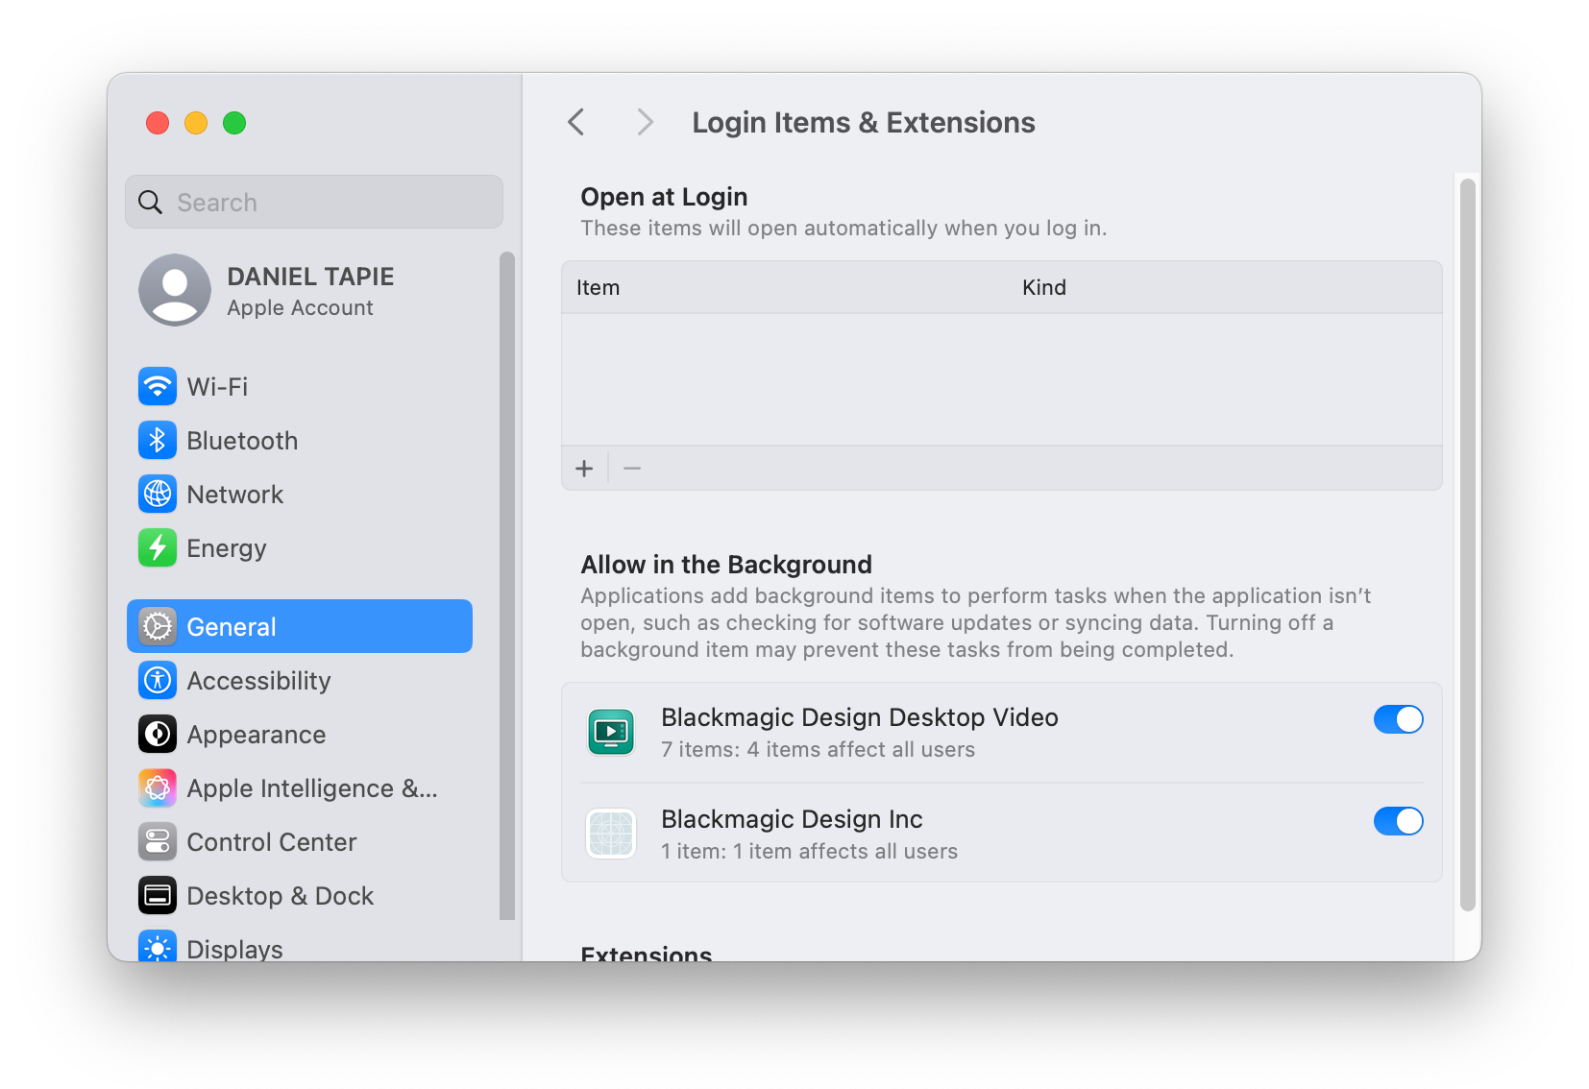This screenshot has width=1589, height=1089.
Task: Open Network settings from sidebar
Action: pos(300,494)
